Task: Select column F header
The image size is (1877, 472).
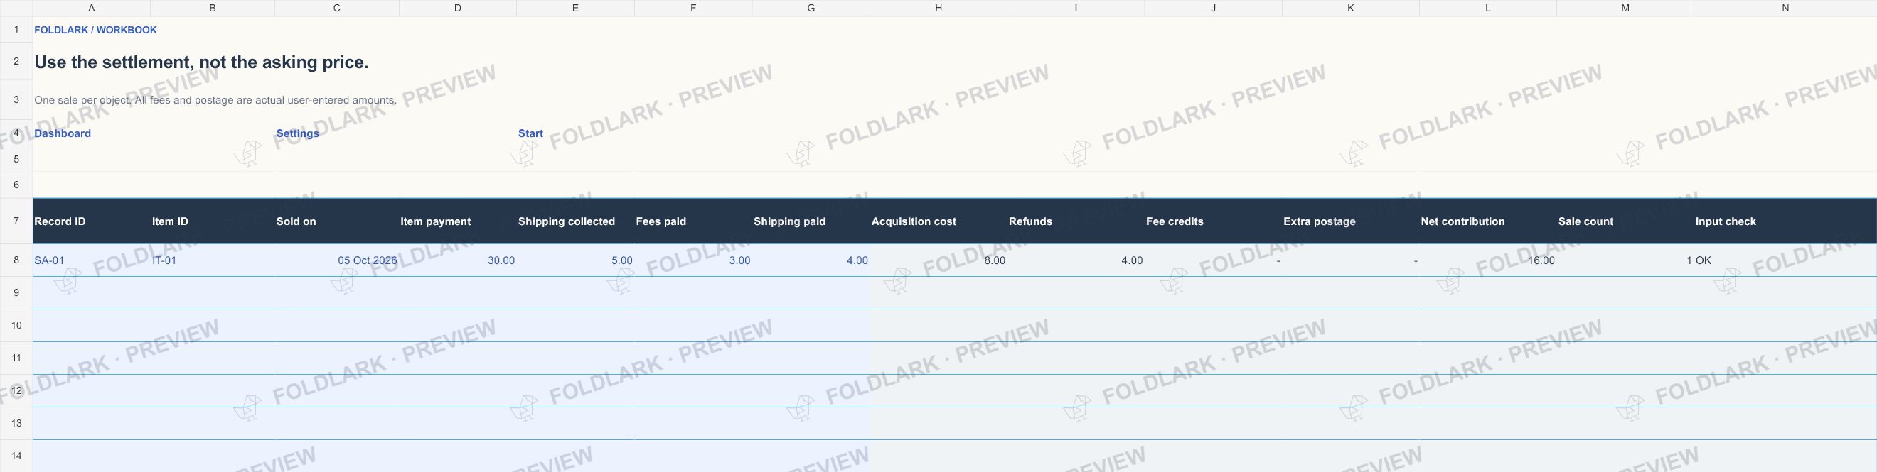Action: point(693,8)
